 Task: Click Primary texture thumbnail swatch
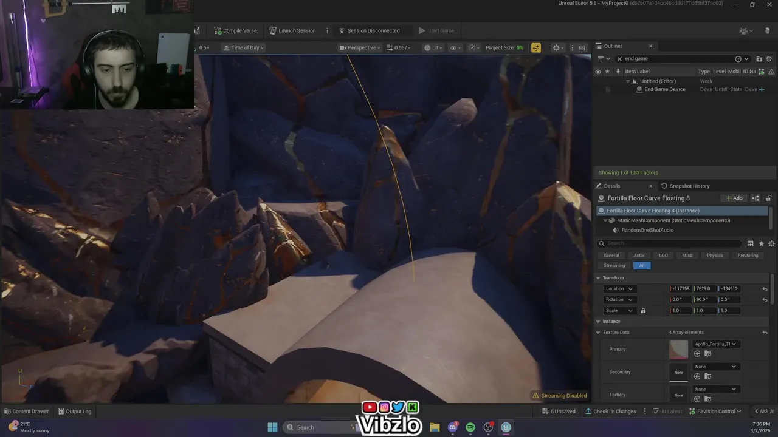[678, 349]
